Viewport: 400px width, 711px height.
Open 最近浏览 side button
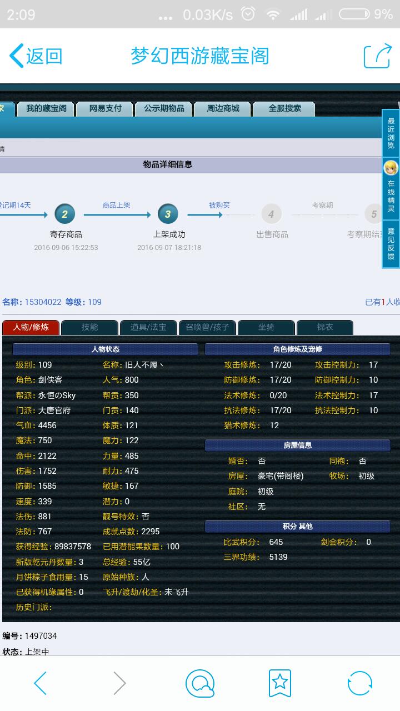click(391, 133)
